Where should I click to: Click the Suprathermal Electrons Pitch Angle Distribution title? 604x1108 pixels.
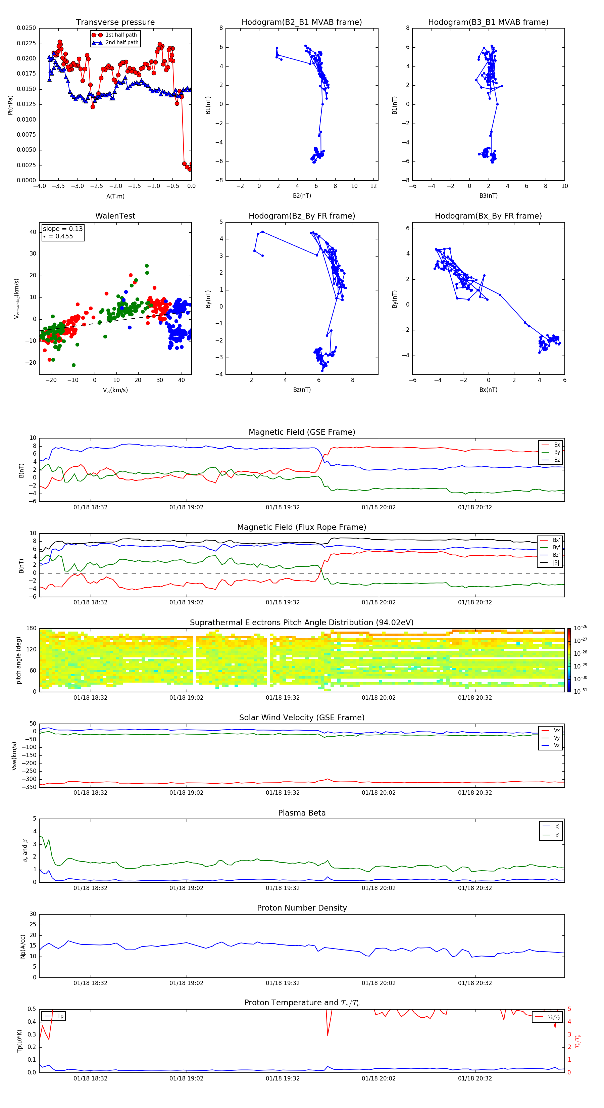(x=302, y=623)
